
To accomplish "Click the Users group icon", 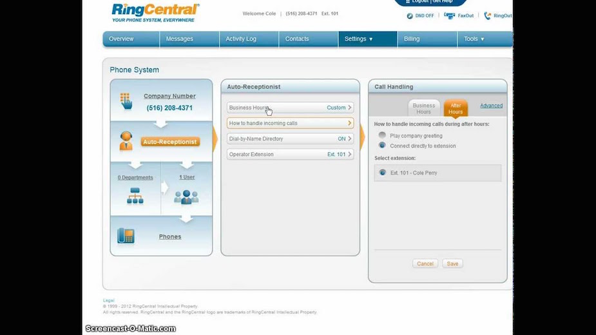I will [x=186, y=197].
